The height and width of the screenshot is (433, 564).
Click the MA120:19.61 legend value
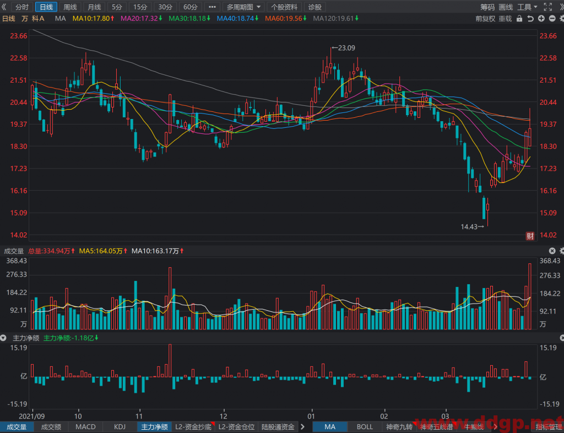336,19
